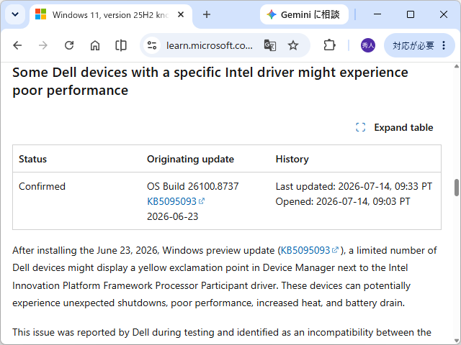Open the home page icon
Viewport: 461px width, 345px height.
coord(95,45)
